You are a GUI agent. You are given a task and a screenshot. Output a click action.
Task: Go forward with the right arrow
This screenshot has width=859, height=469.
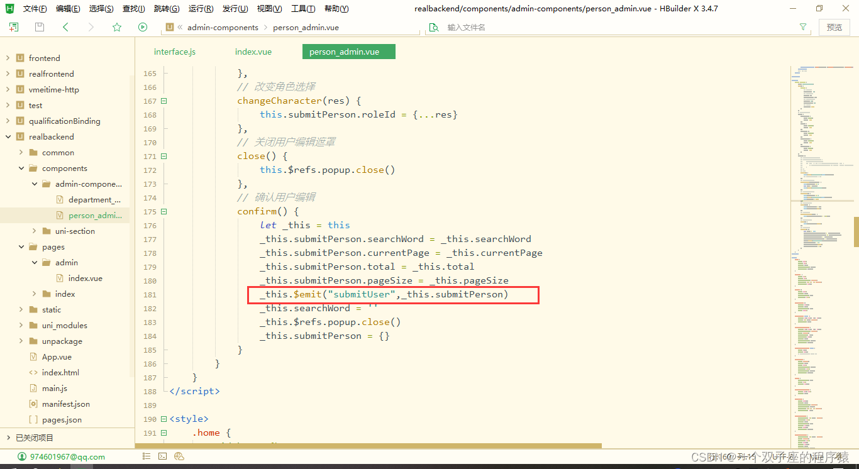(91, 27)
